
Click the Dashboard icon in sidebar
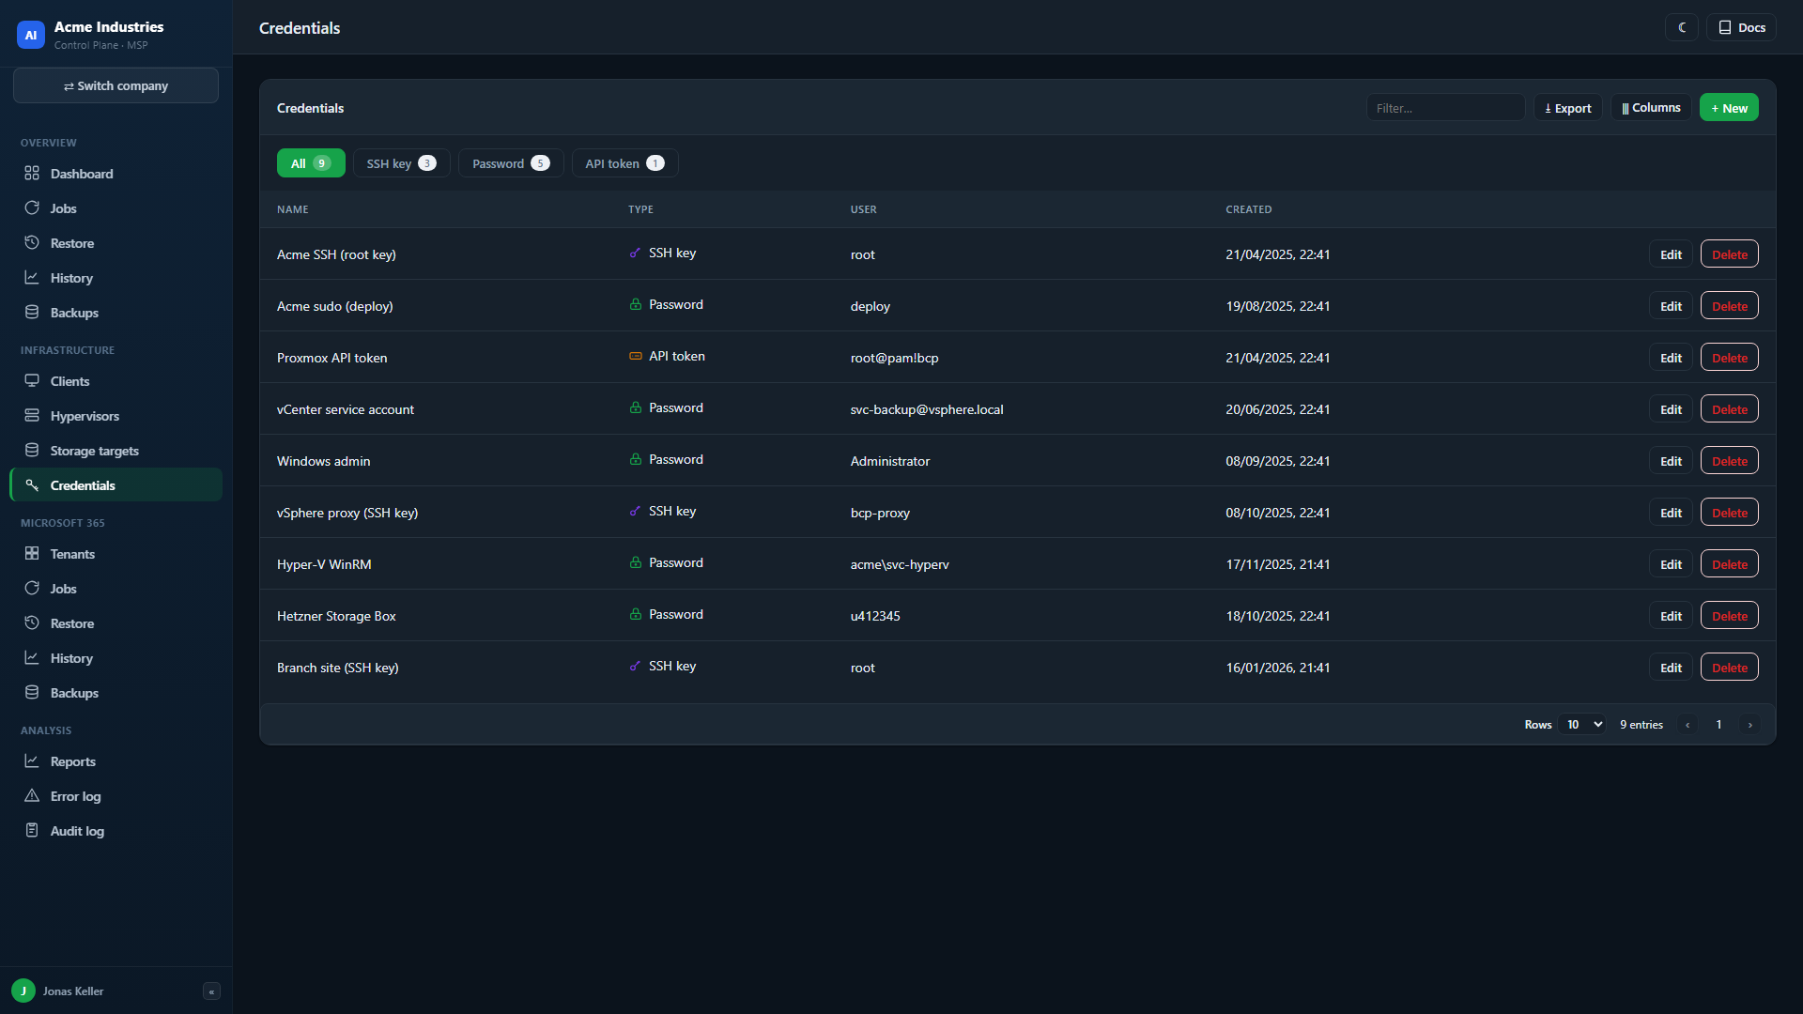(x=32, y=174)
